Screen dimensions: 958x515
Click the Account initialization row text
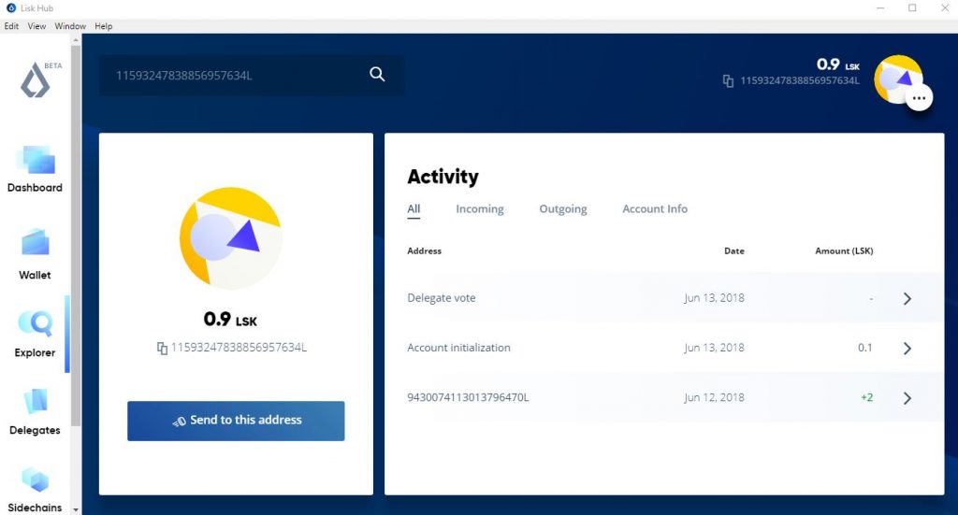point(458,348)
